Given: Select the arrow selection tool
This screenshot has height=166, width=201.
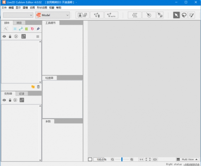Looking at the screenshot, I should [x=176, y=15].
